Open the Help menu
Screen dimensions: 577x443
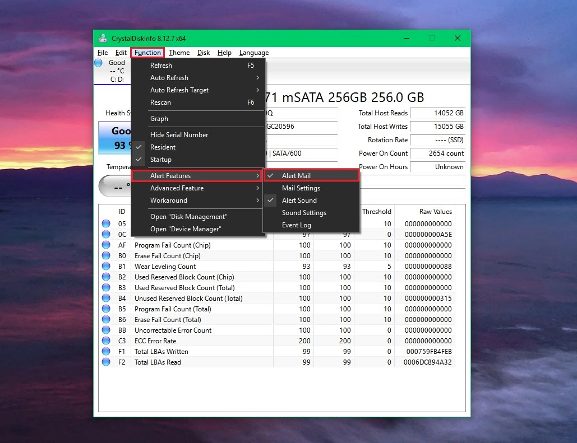coord(224,53)
